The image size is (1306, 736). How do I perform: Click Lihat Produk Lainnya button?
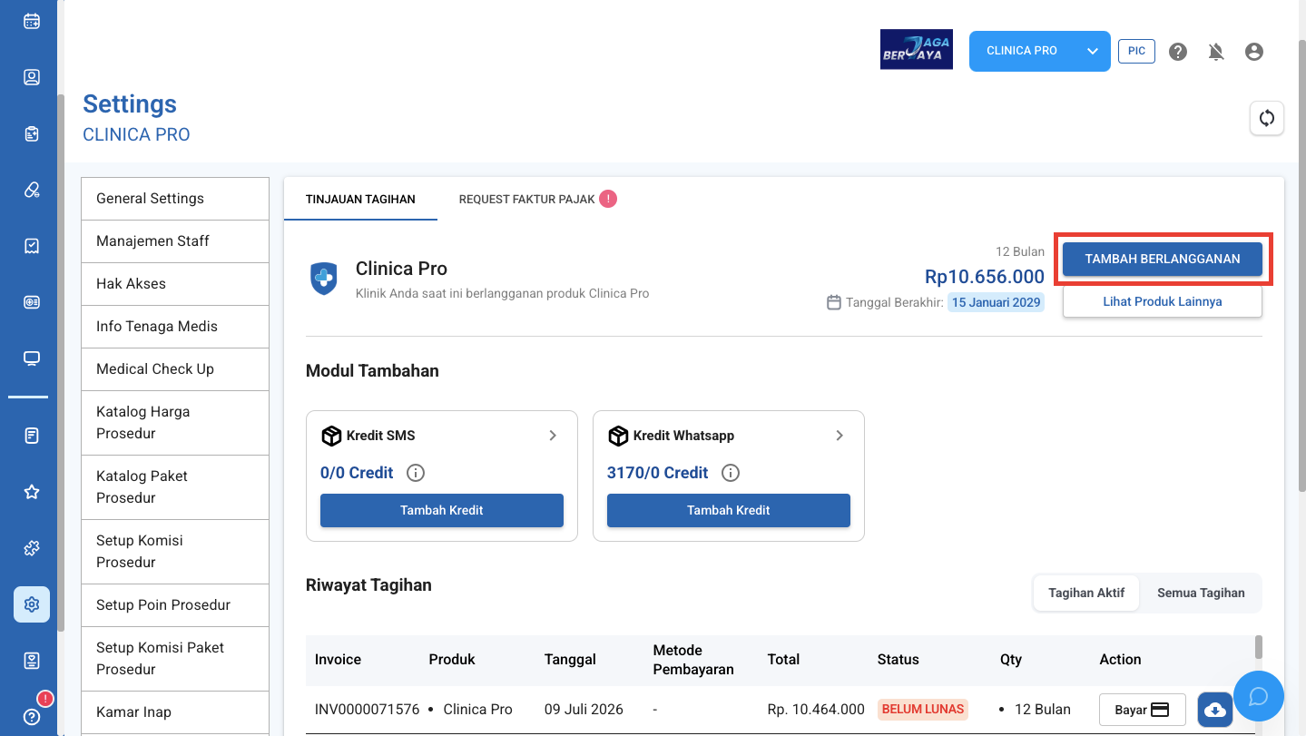click(x=1163, y=302)
